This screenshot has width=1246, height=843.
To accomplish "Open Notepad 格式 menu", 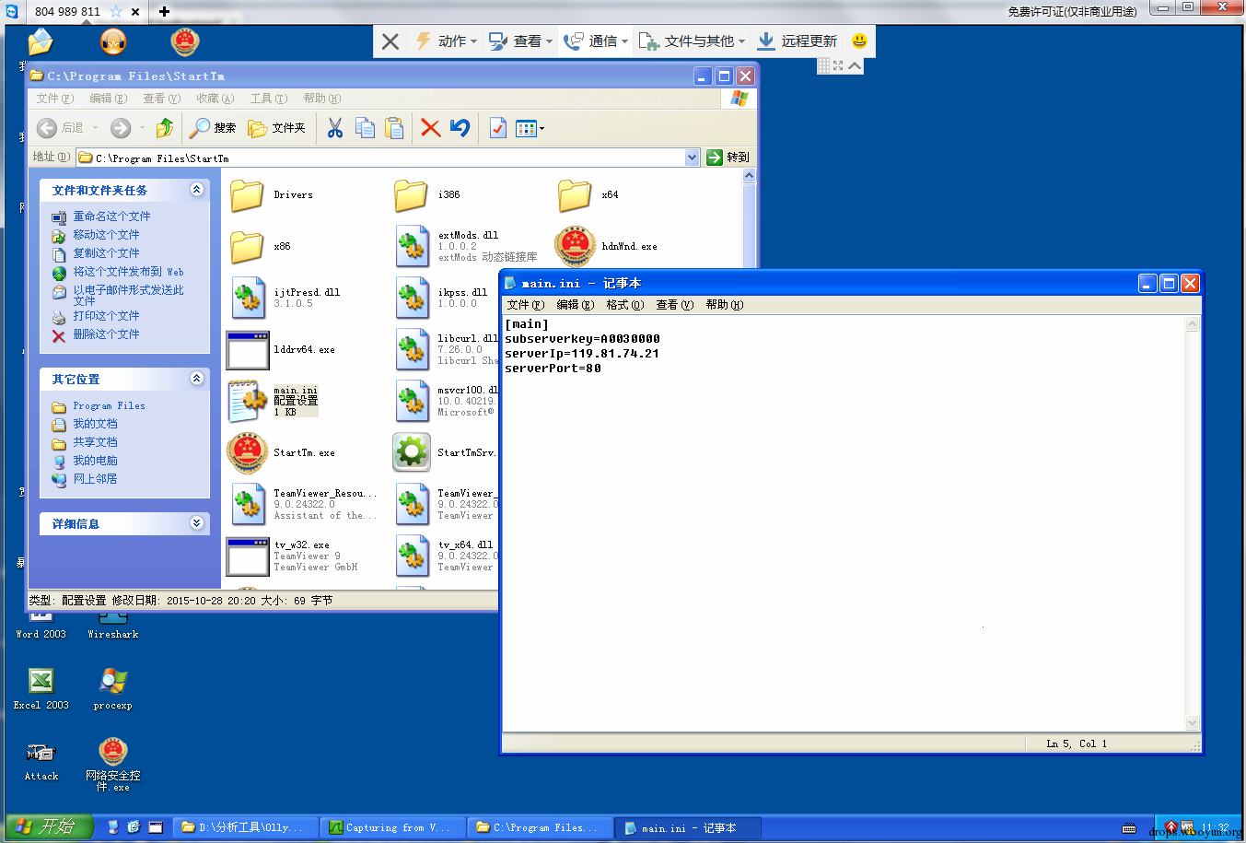I will 624,305.
